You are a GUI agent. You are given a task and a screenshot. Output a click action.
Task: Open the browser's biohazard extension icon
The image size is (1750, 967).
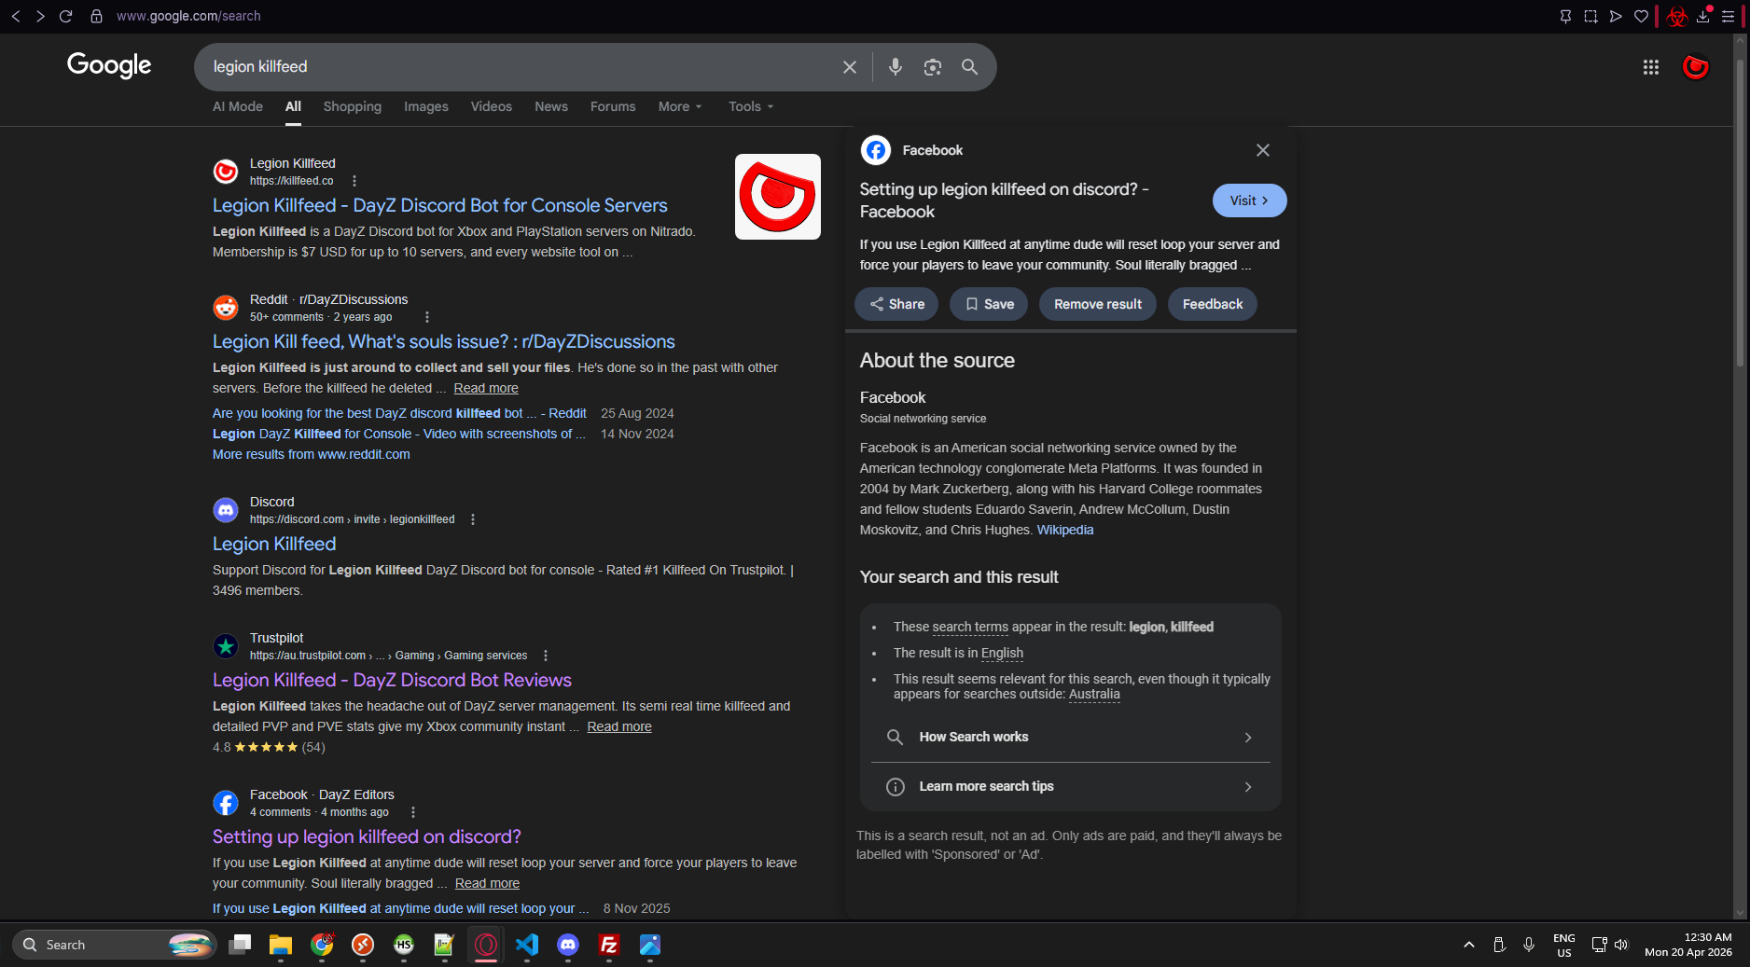click(x=1677, y=16)
